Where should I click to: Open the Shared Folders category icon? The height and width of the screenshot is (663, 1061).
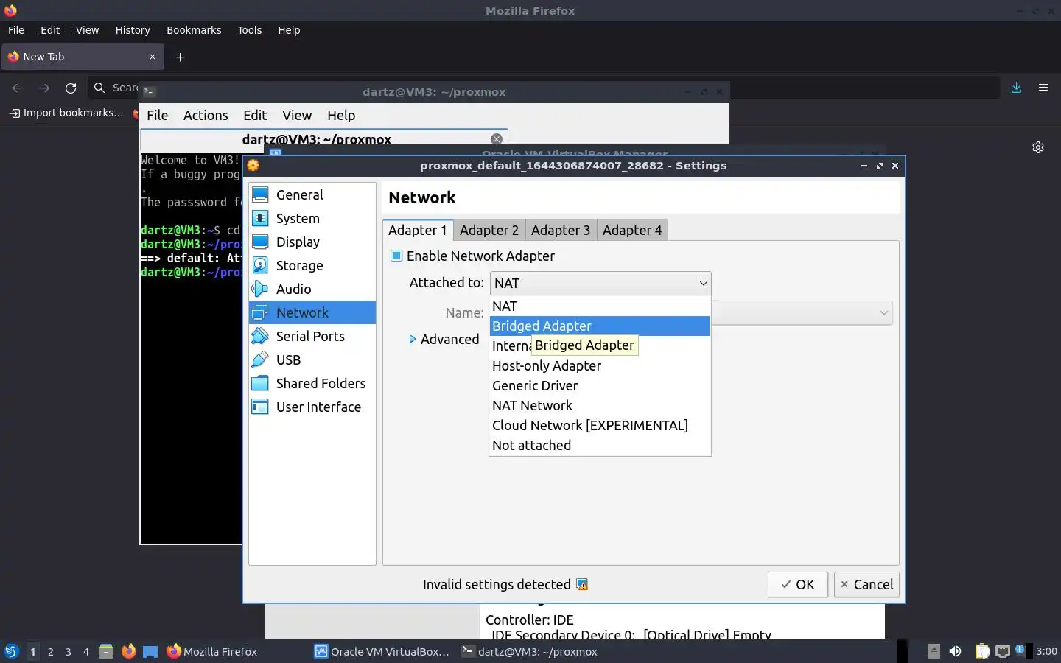[260, 383]
